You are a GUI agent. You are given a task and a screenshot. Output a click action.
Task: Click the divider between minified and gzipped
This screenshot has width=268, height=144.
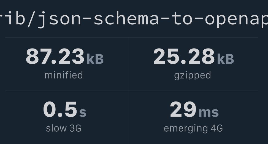pyautogui.click(x=129, y=64)
